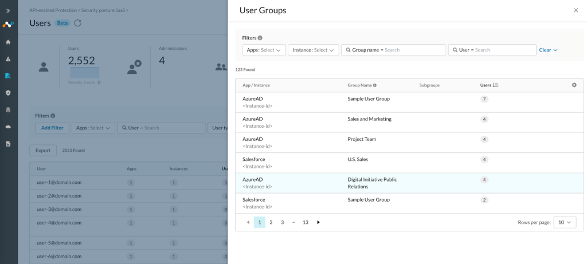The height and width of the screenshot is (264, 587).
Task: Select the Project Team group row
Action: (409, 143)
